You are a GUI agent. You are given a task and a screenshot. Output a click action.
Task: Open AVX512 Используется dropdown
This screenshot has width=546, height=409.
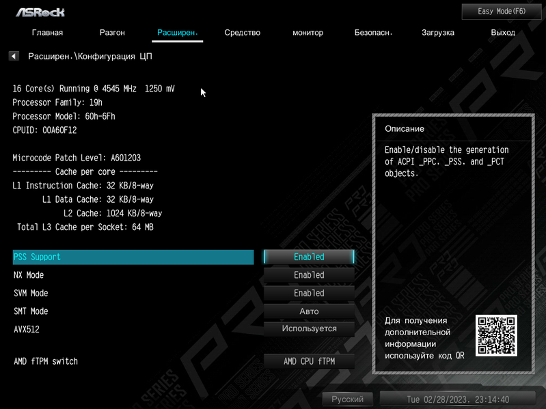click(309, 328)
